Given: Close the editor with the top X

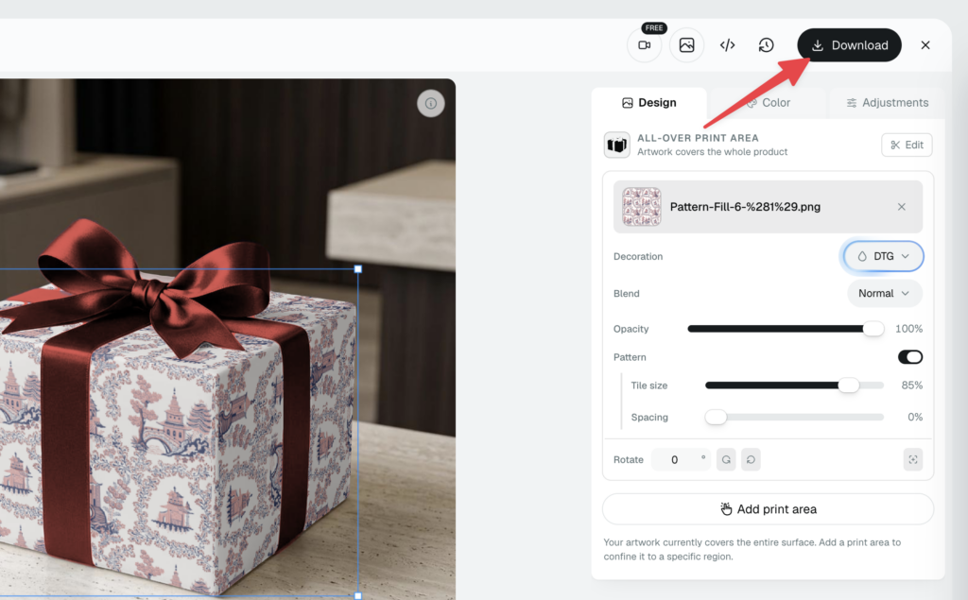Looking at the screenshot, I should (x=925, y=45).
